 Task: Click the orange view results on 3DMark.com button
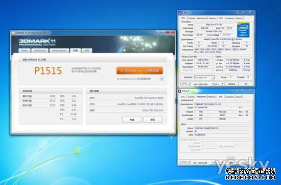point(139,71)
